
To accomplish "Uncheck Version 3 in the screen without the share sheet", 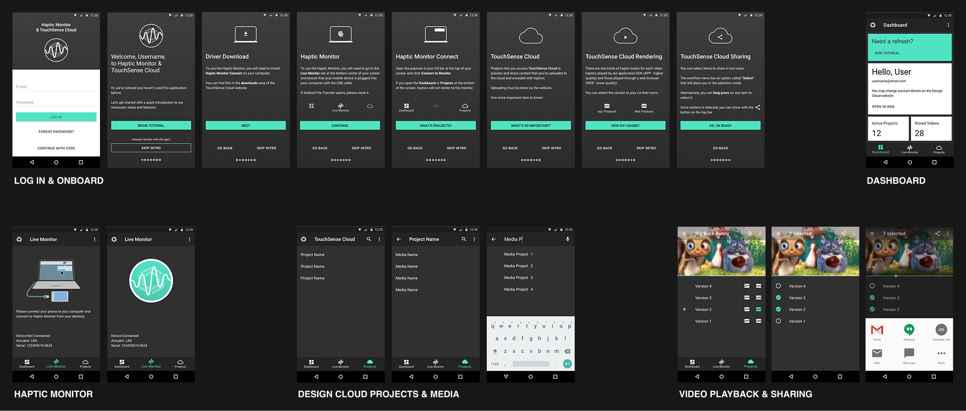I will click(778, 298).
